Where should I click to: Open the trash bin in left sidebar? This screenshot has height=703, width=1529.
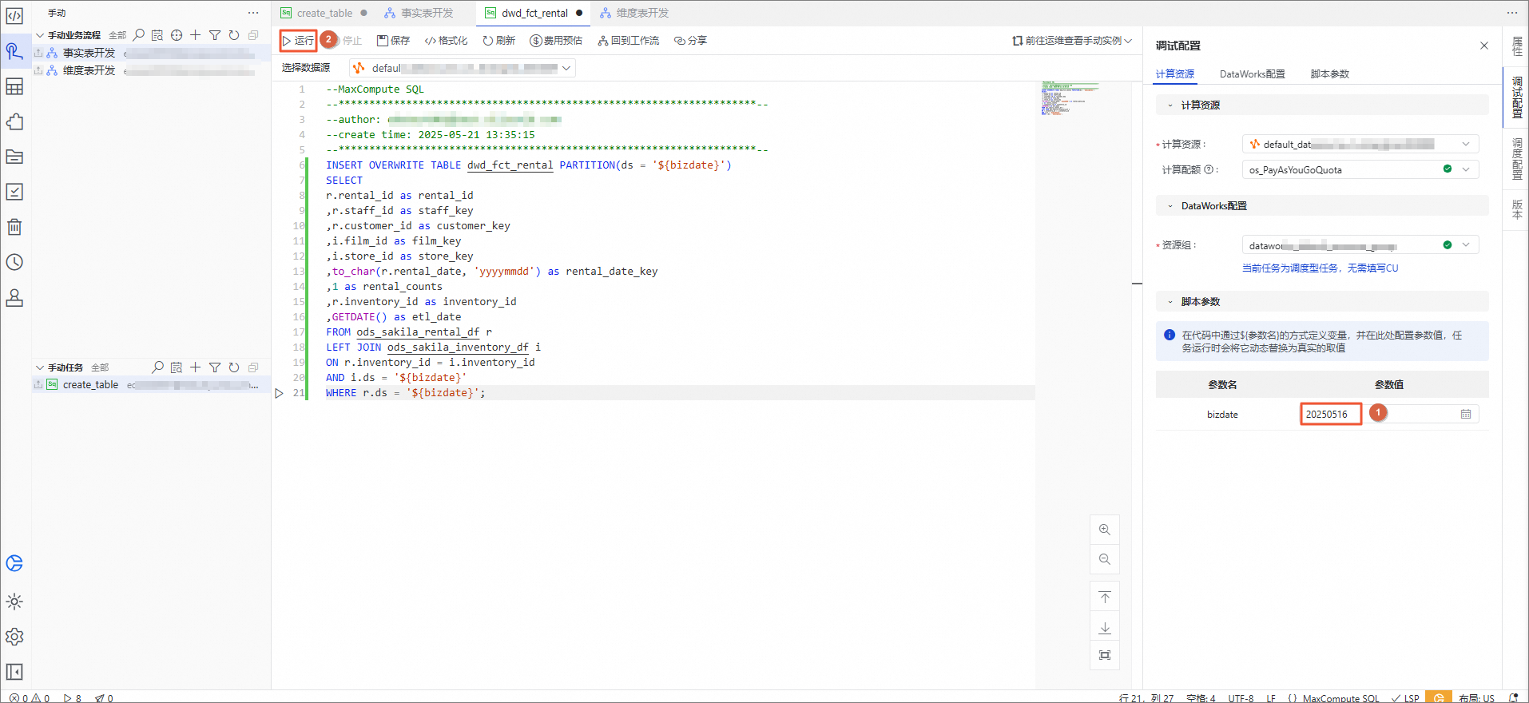[x=14, y=227]
